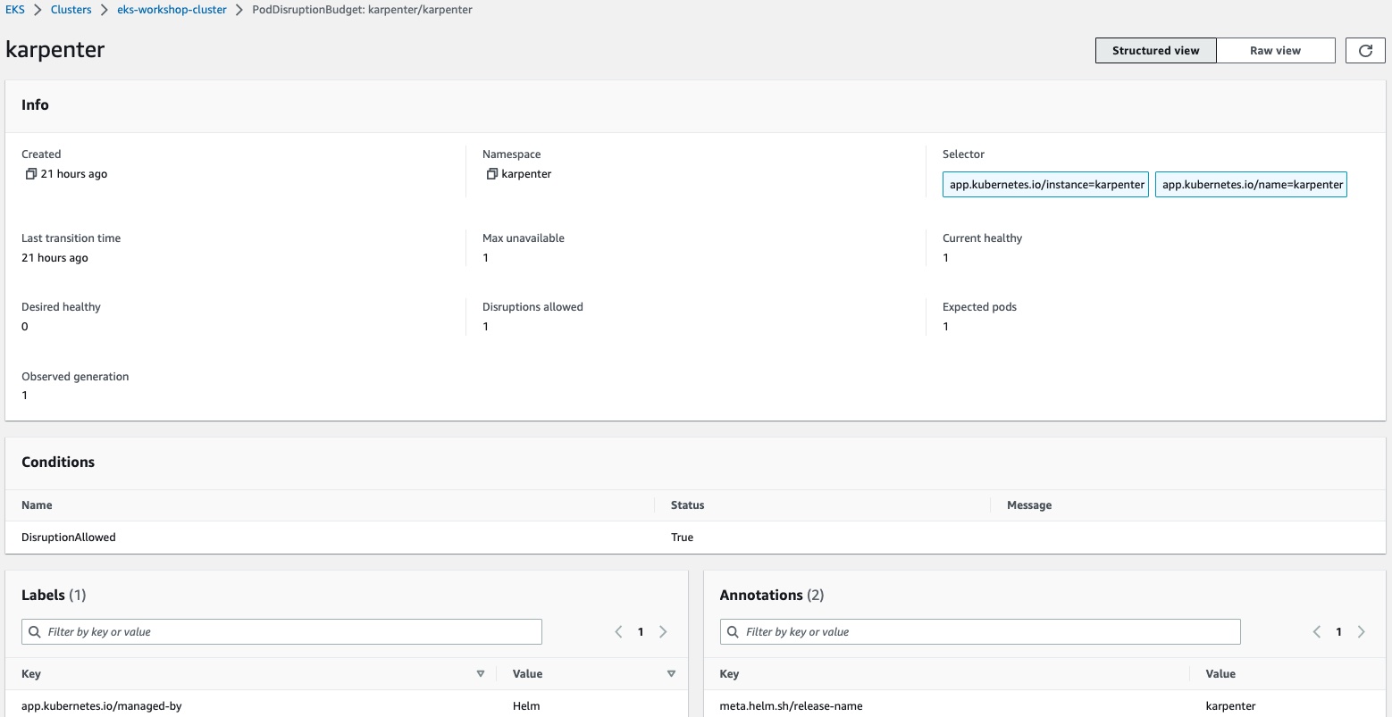The width and height of the screenshot is (1392, 717).
Task: Click the Labels filter search icon
Action: [35, 632]
